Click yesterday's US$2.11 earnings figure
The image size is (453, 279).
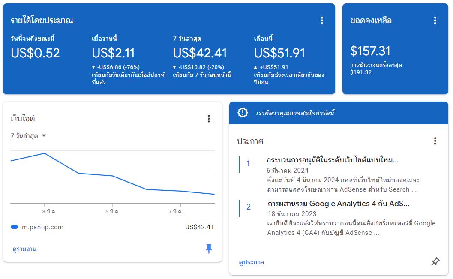pos(113,53)
